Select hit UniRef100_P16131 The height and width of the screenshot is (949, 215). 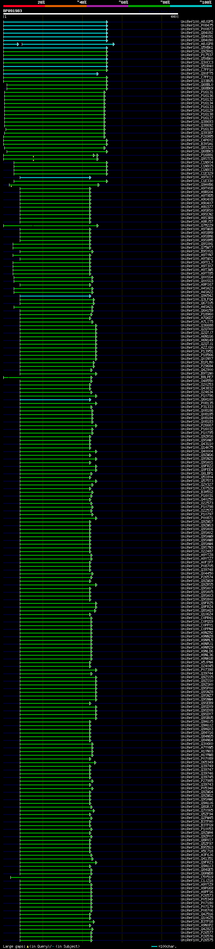(197, 92)
